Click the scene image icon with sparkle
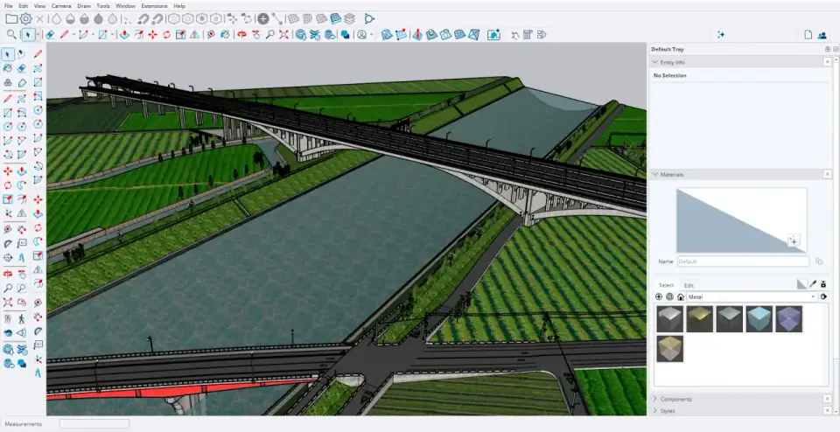The width and height of the screenshot is (840, 432). (493, 34)
